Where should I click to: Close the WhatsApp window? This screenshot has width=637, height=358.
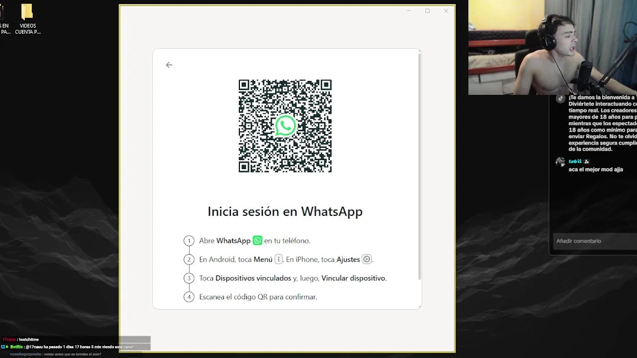(x=446, y=11)
